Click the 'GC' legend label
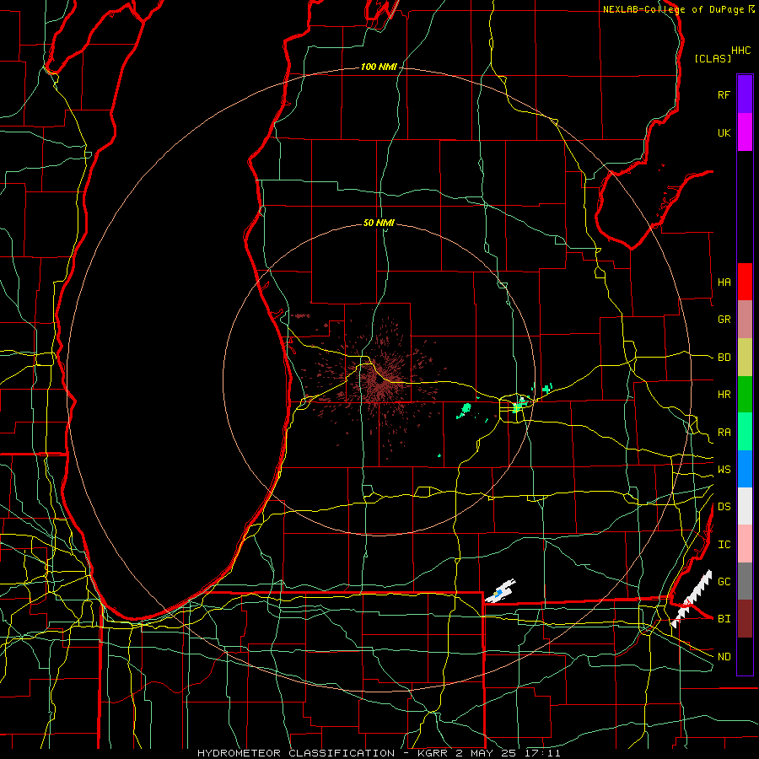Screen dimensions: 759x759 (724, 582)
